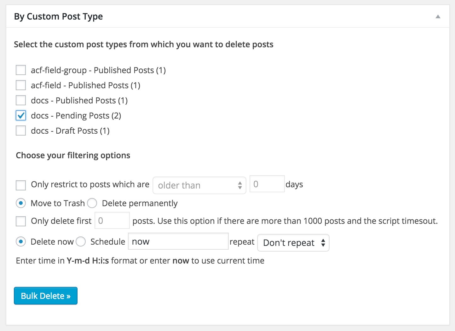
Task: Uncheck docs Pending Posts checkbox
Action: coord(21,115)
